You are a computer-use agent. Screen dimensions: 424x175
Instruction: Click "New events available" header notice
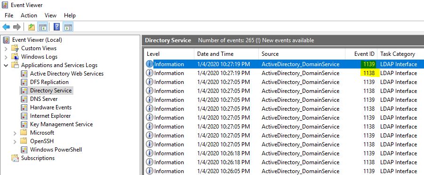pos(288,40)
